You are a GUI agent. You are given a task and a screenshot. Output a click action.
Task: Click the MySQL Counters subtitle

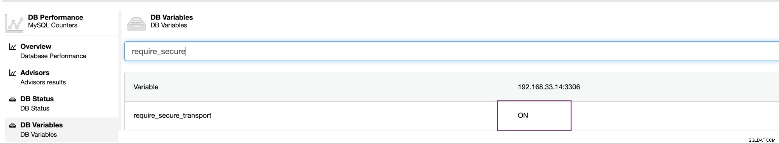click(53, 25)
